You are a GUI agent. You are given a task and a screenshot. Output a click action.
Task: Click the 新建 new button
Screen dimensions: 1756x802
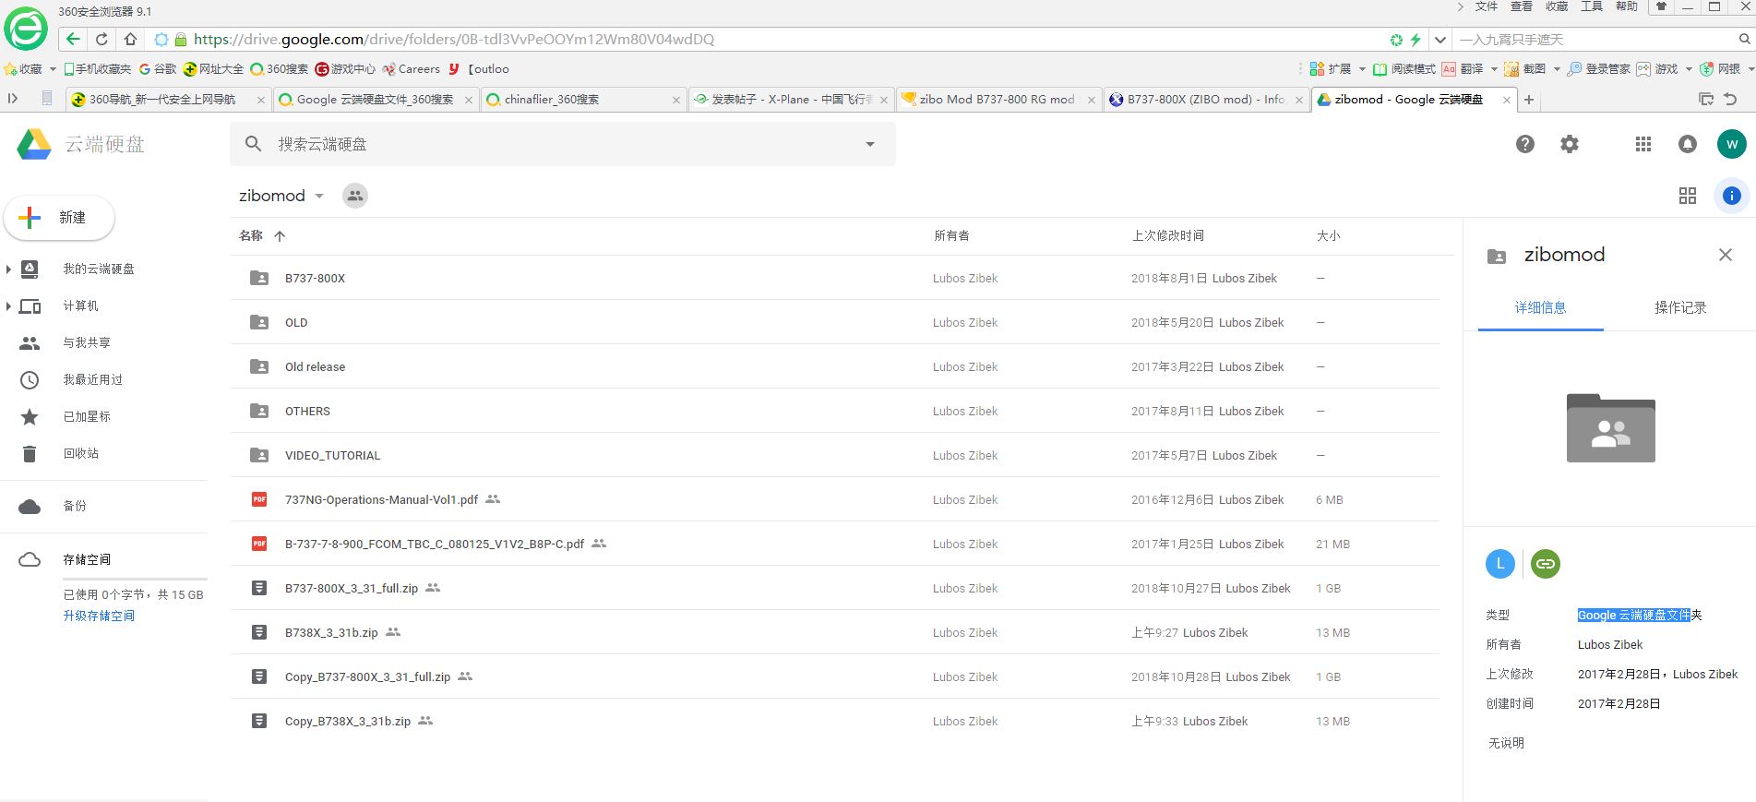(x=59, y=218)
